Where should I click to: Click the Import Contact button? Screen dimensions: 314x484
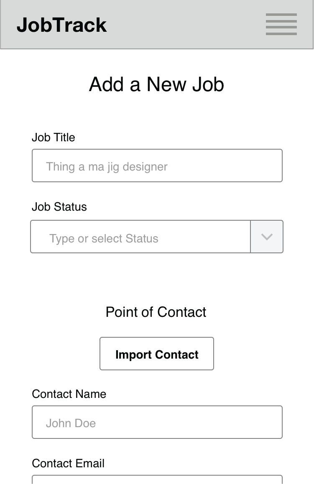(x=156, y=354)
